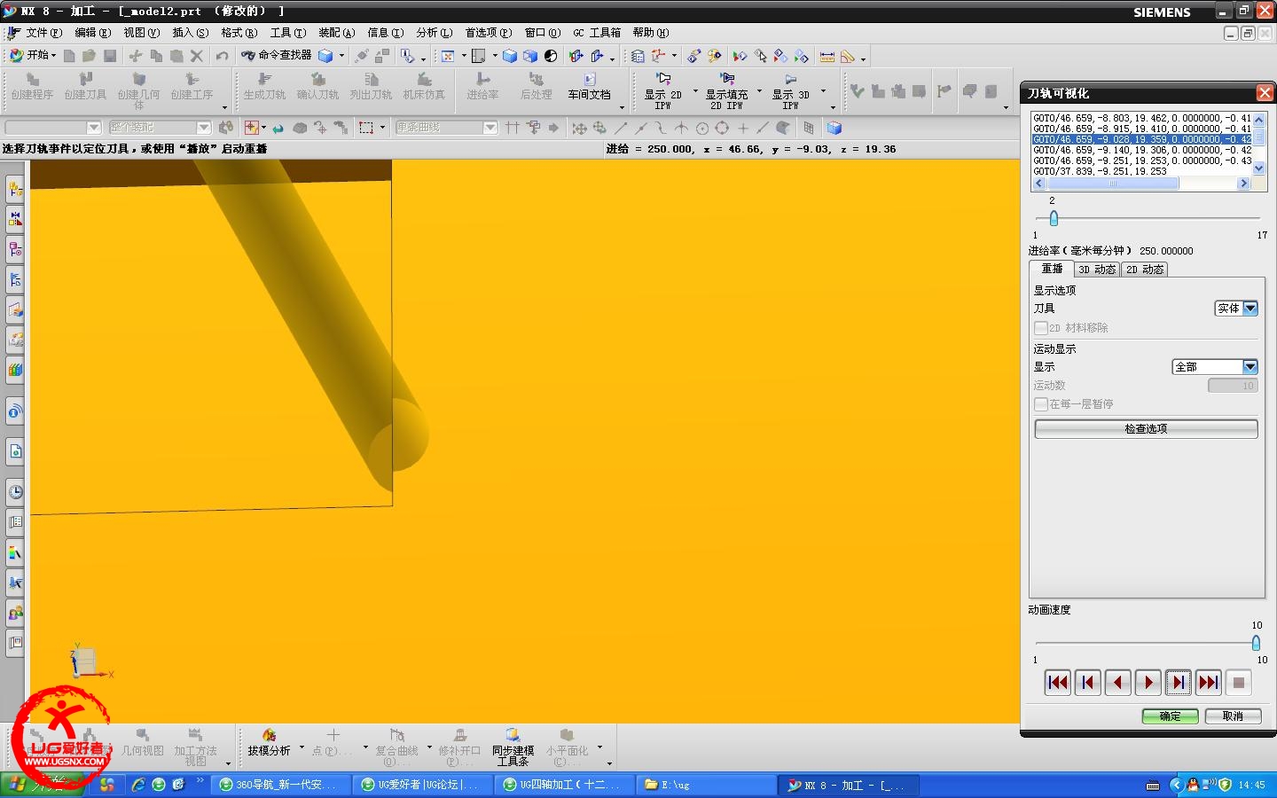The image size is (1277, 798).
Task: Open the 插入(S) menu
Action: click(x=191, y=33)
